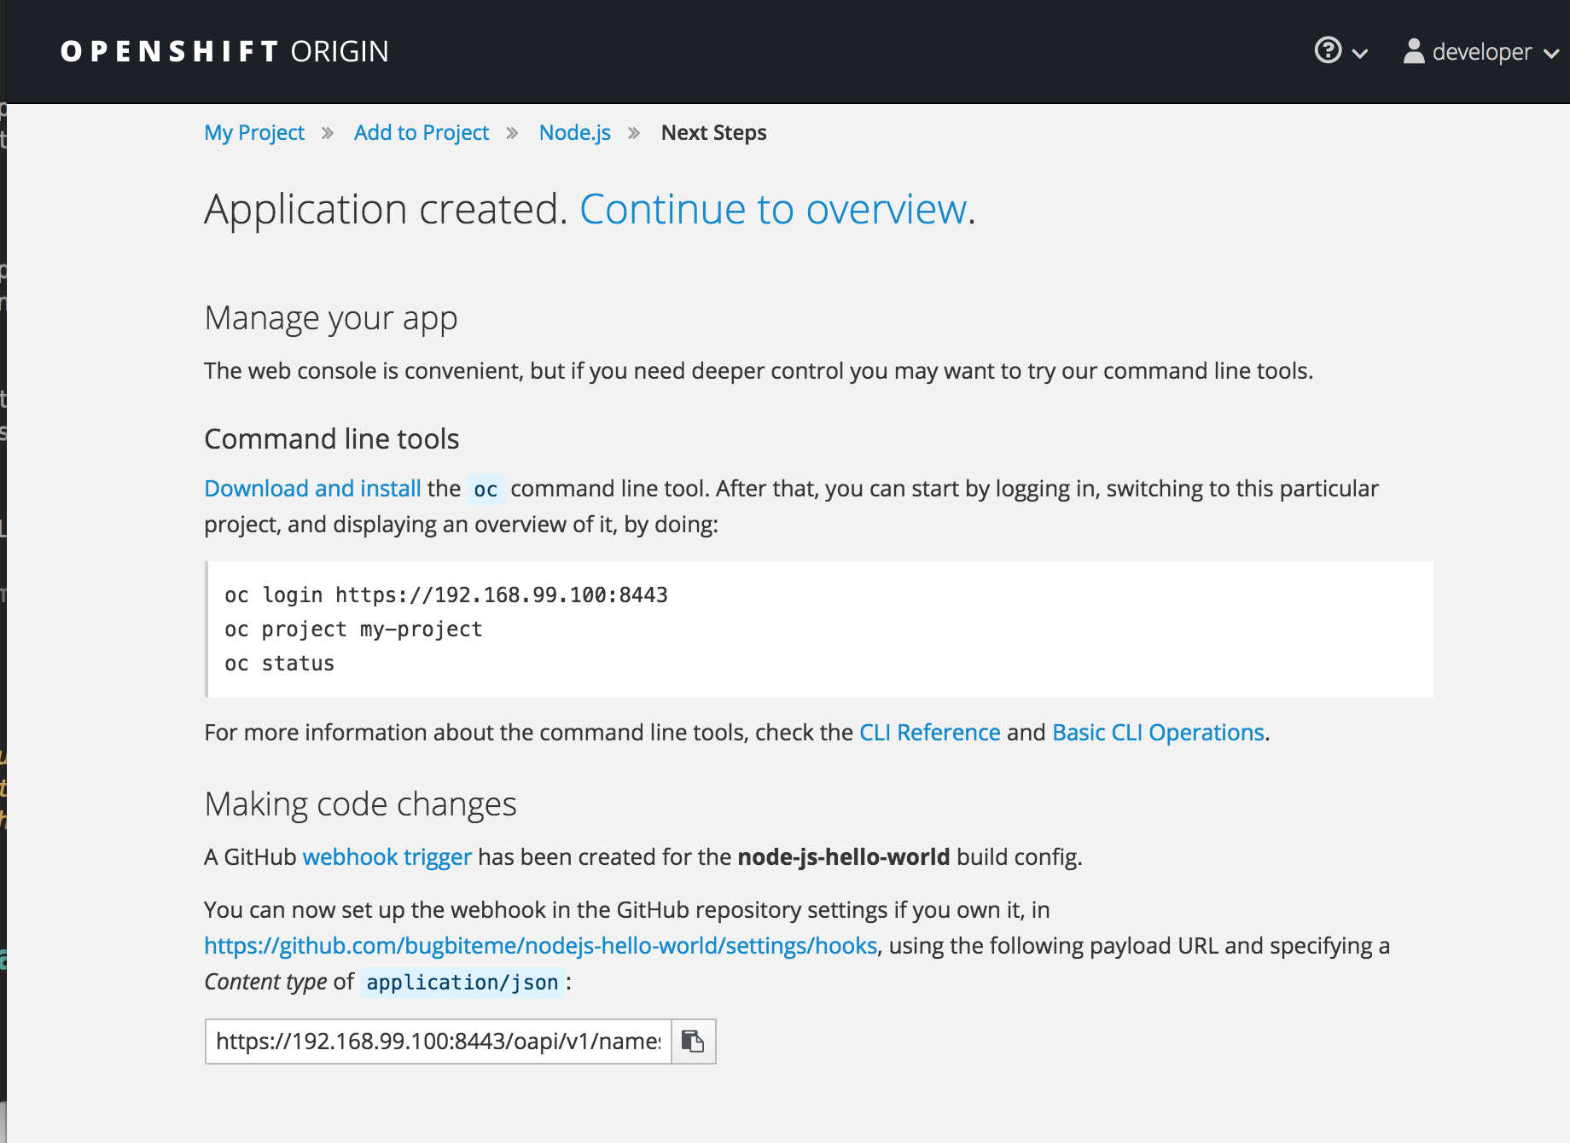Image resolution: width=1570 pixels, height=1143 pixels.
Task: Click the developer username label
Action: point(1481,52)
